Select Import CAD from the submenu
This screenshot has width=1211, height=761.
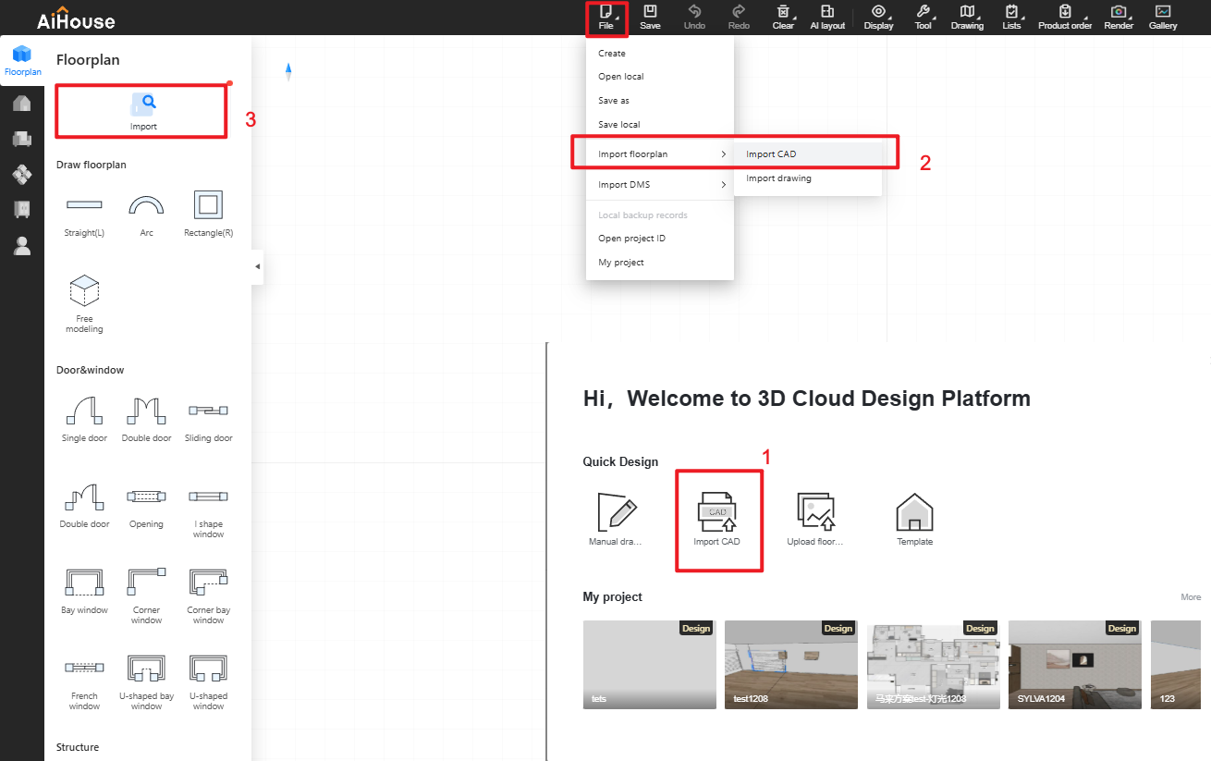pyautogui.click(x=771, y=154)
